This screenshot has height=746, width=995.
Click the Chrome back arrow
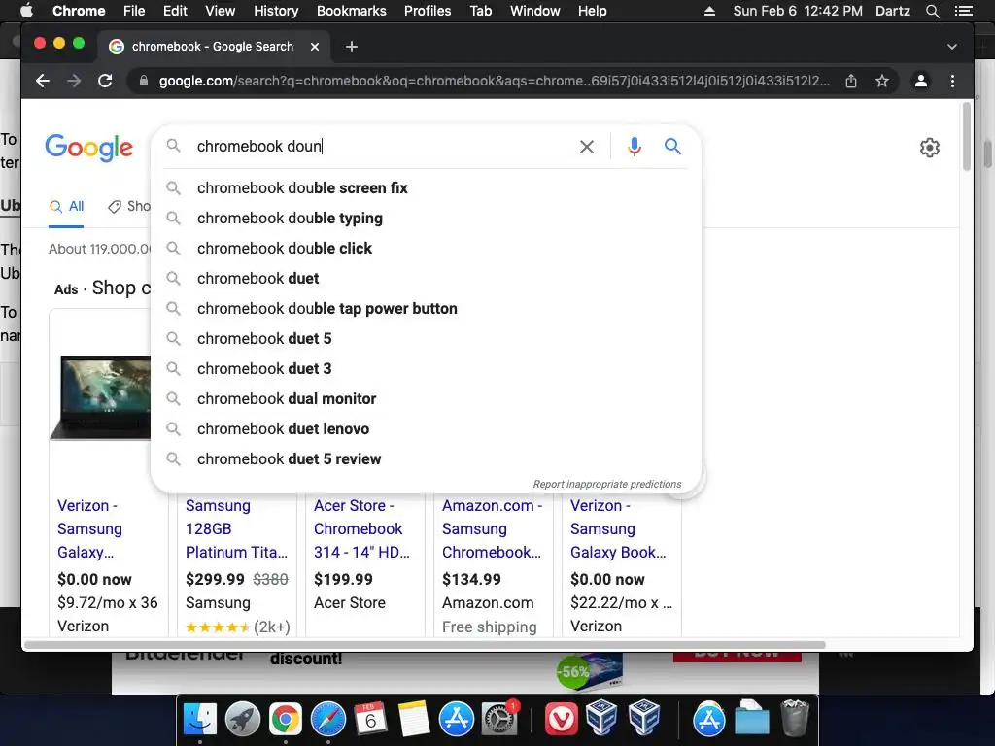(x=43, y=81)
